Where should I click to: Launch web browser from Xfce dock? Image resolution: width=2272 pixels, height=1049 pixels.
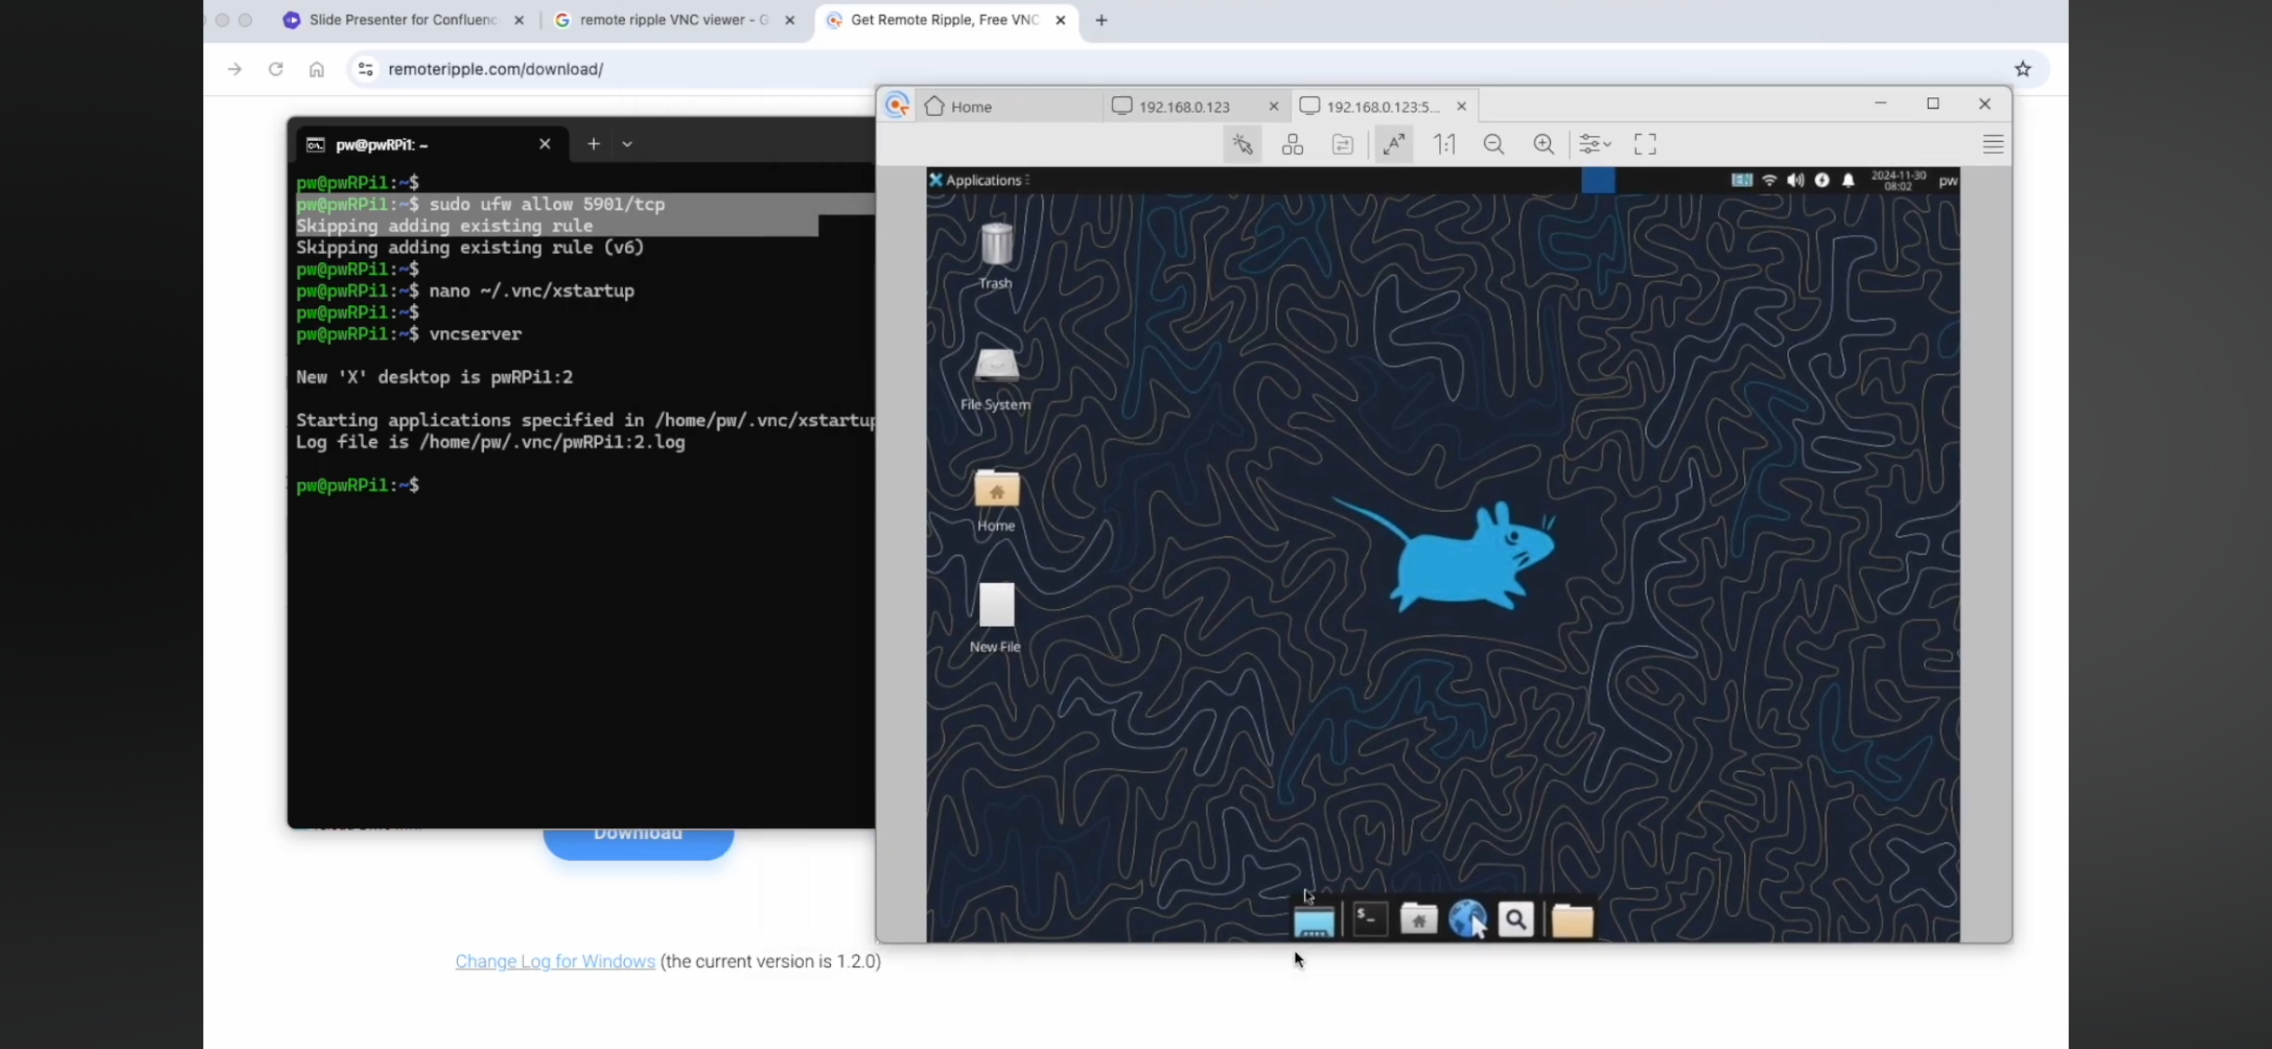pyautogui.click(x=1466, y=919)
